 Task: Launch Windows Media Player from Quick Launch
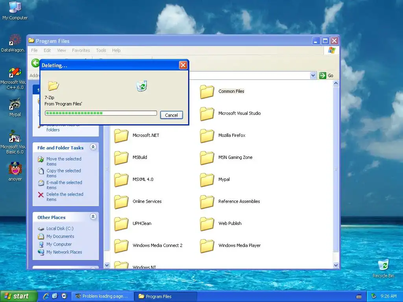[x=64, y=296]
